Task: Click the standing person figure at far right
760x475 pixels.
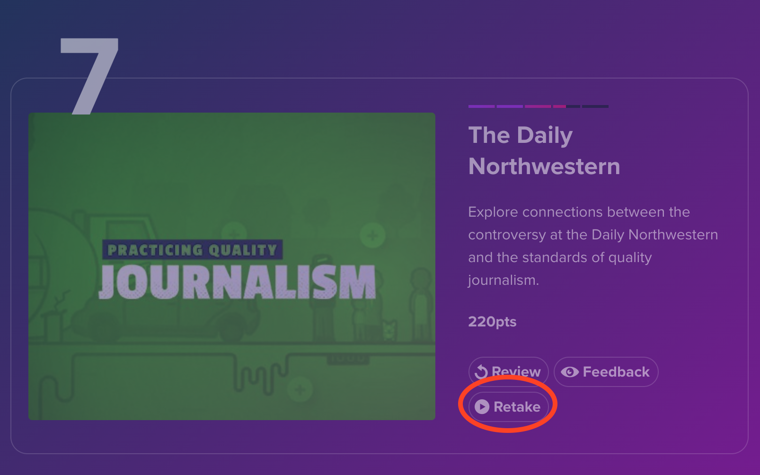Action: [x=420, y=303]
